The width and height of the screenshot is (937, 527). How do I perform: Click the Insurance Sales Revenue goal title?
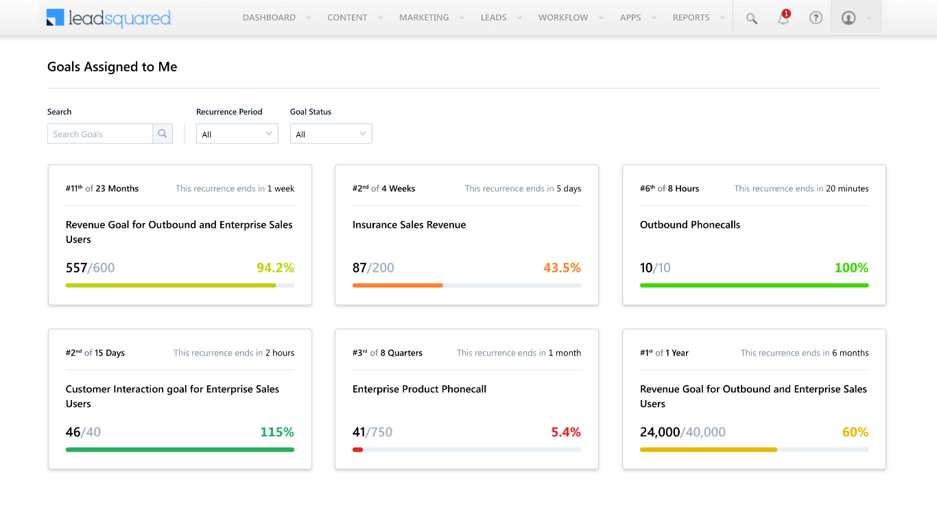point(409,225)
